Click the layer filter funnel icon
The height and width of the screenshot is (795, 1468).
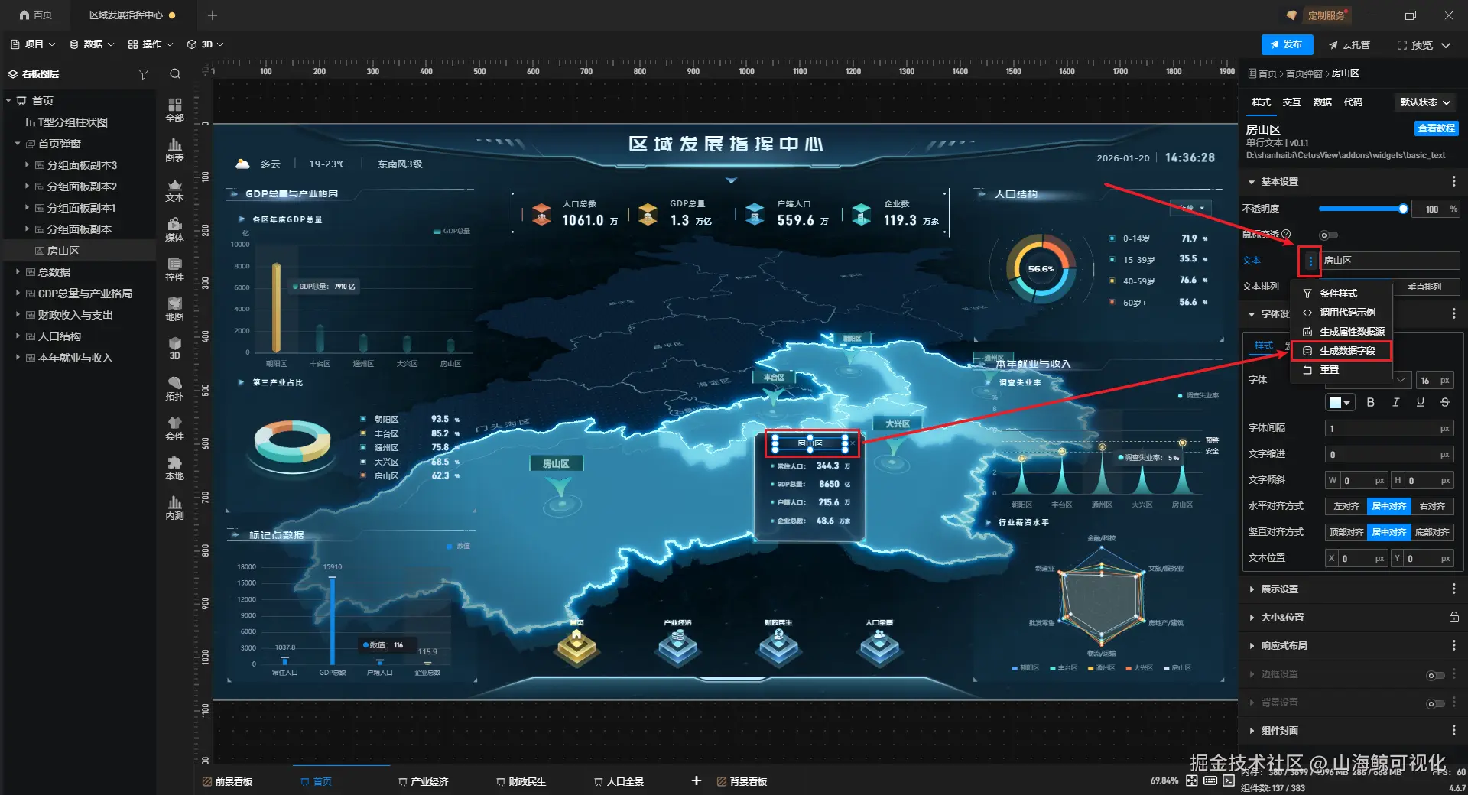(143, 74)
